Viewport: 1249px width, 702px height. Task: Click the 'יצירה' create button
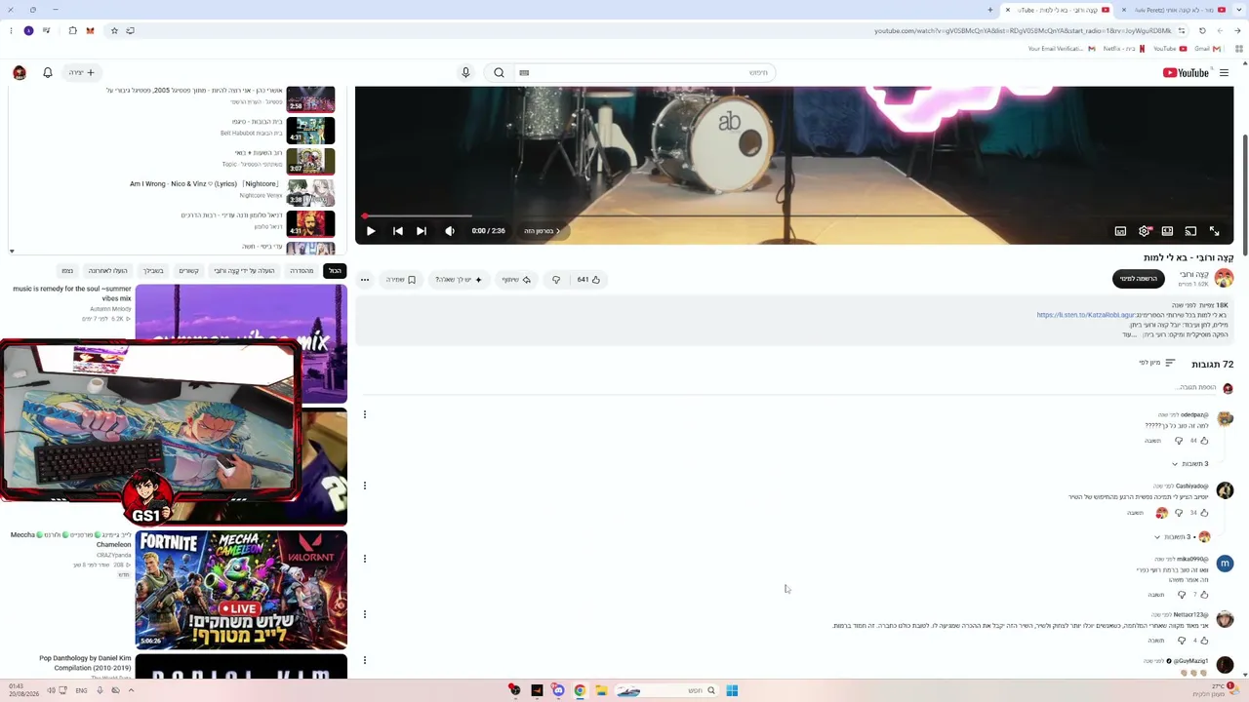[x=81, y=72]
